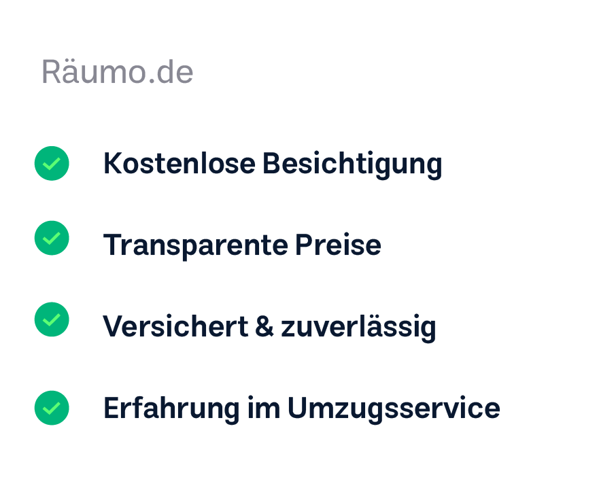Open the Räumo.de brand title
The height and width of the screenshot is (488, 599).
(x=117, y=72)
